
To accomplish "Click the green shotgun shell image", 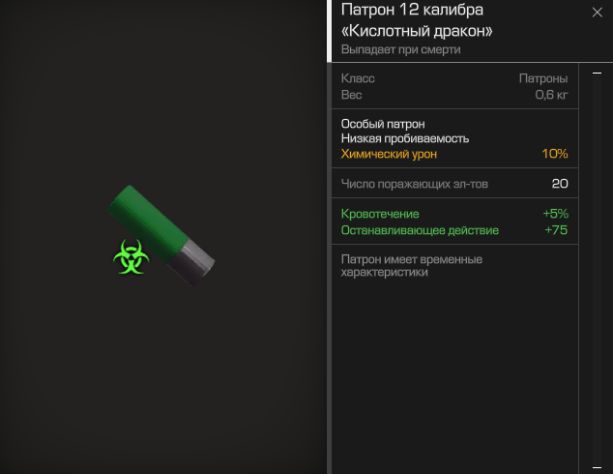I will point(161,235).
